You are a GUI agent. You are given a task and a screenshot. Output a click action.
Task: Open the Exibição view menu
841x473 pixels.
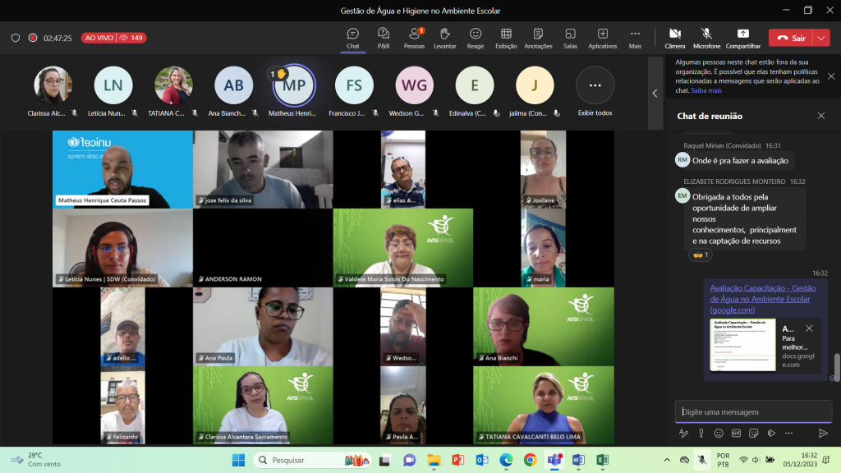(x=506, y=38)
